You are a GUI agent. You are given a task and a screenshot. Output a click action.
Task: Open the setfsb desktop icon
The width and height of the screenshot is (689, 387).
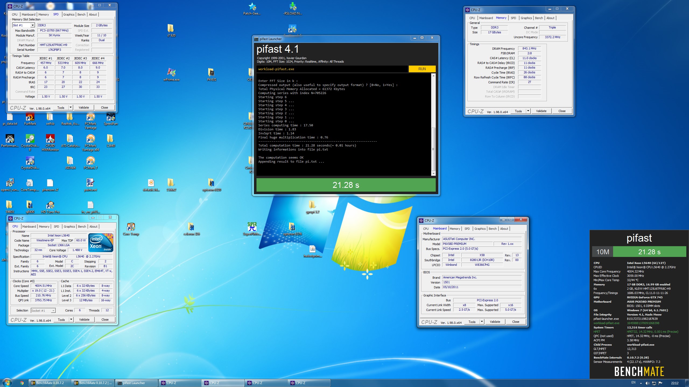click(50, 119)
